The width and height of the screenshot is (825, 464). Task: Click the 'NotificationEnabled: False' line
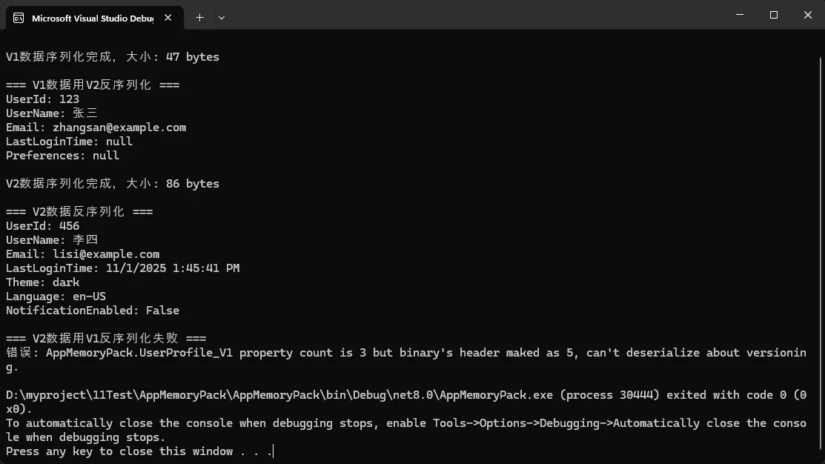coord(93,311)
